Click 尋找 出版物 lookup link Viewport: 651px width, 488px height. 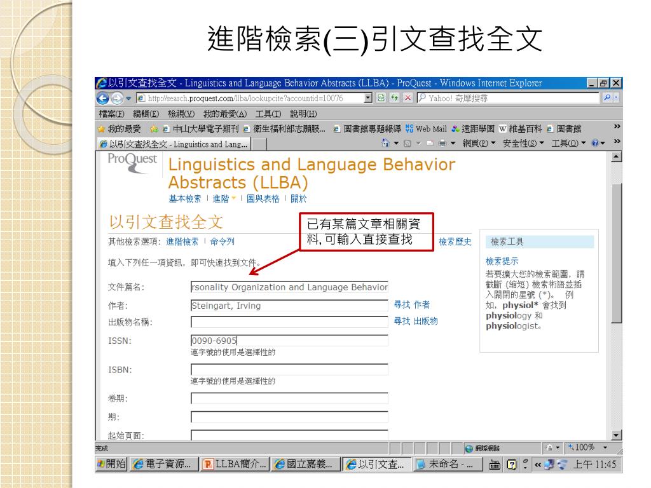(x=416, y=321)
